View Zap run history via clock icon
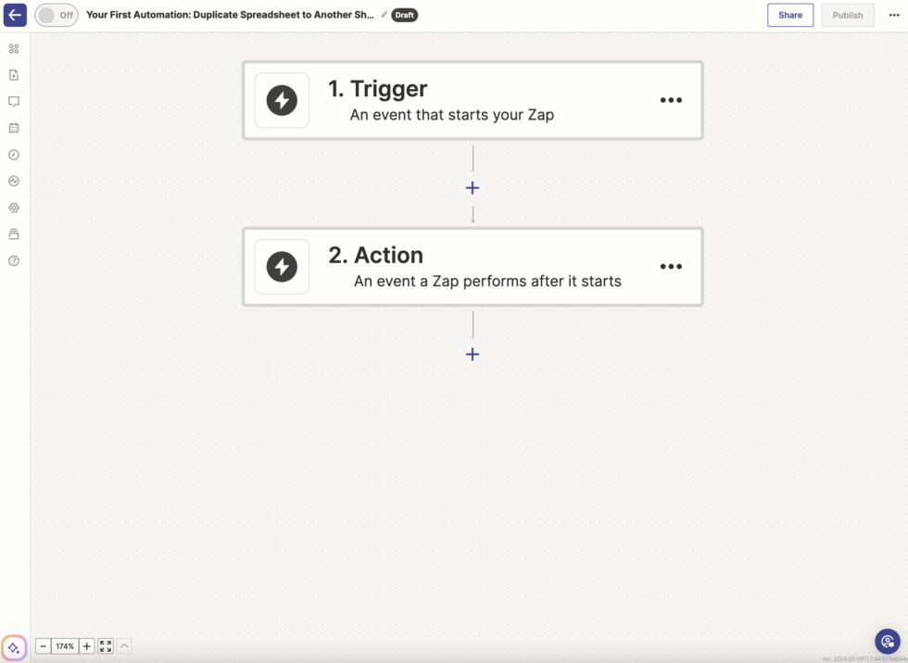Image resolution: width=908 pixels, height=663 pixels. coord(13,155)
